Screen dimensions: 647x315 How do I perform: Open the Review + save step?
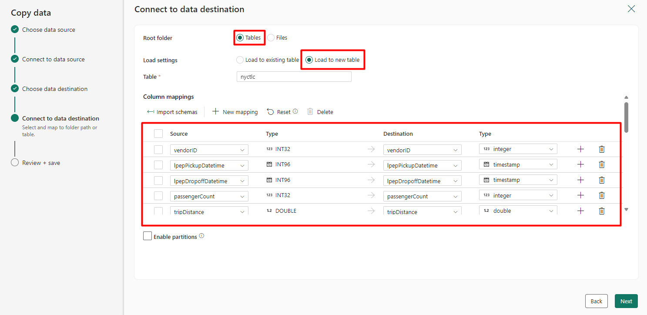(41, 163)
